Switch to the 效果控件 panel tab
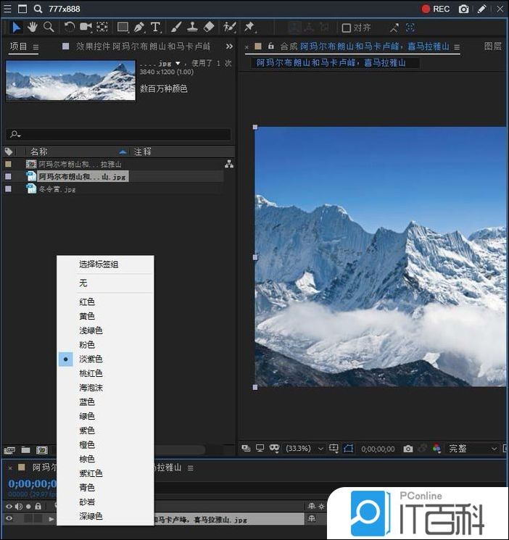This screenshot has height=540, width=509. click(x=143, y=46)
